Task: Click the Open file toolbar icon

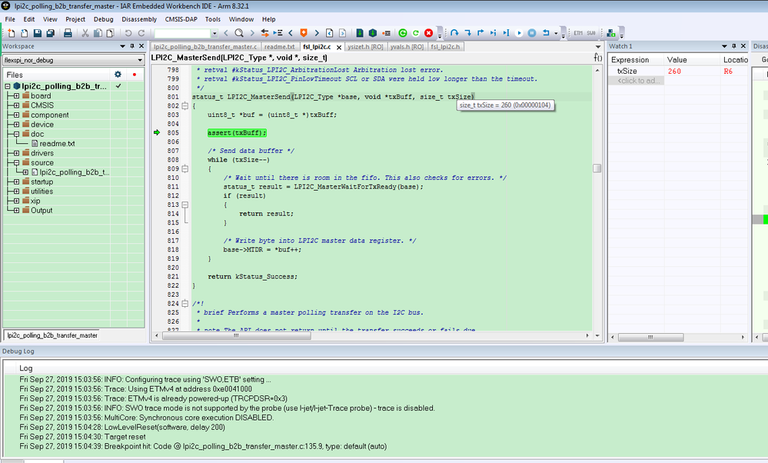Action: tap(24, 33)
